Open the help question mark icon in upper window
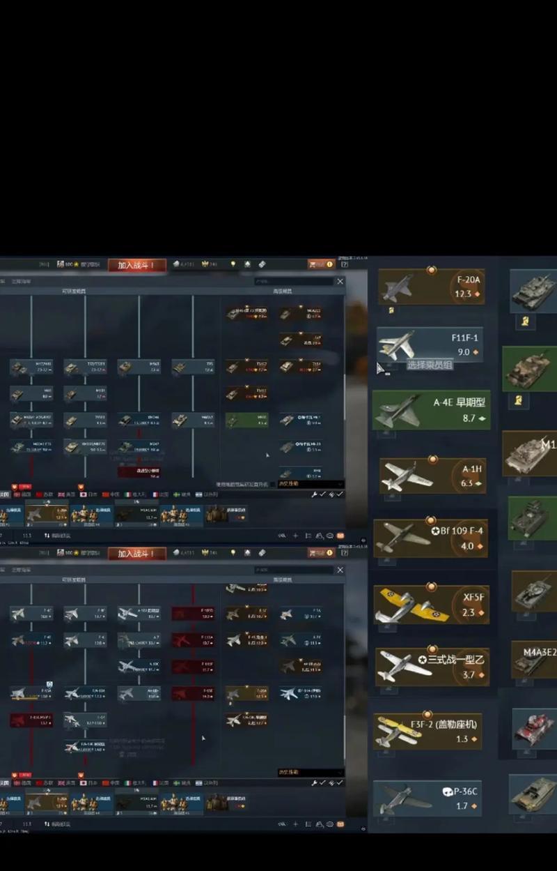The width and height of the screenshot is (557, 871). point(344,264)
